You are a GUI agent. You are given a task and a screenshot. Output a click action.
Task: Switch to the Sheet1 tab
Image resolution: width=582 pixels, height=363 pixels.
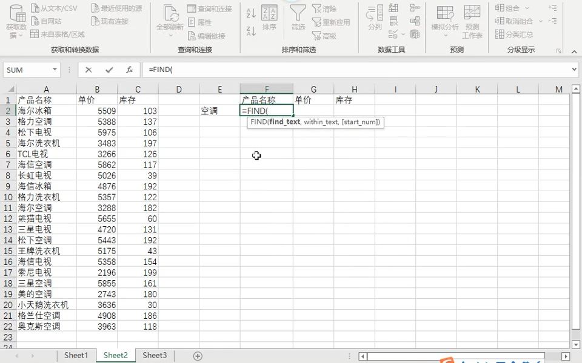point(76,356)
